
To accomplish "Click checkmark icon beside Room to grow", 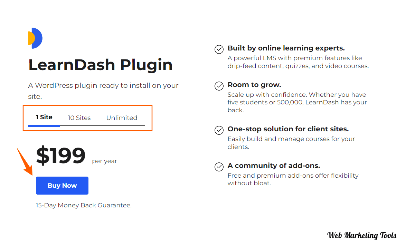I will point(219,86).
